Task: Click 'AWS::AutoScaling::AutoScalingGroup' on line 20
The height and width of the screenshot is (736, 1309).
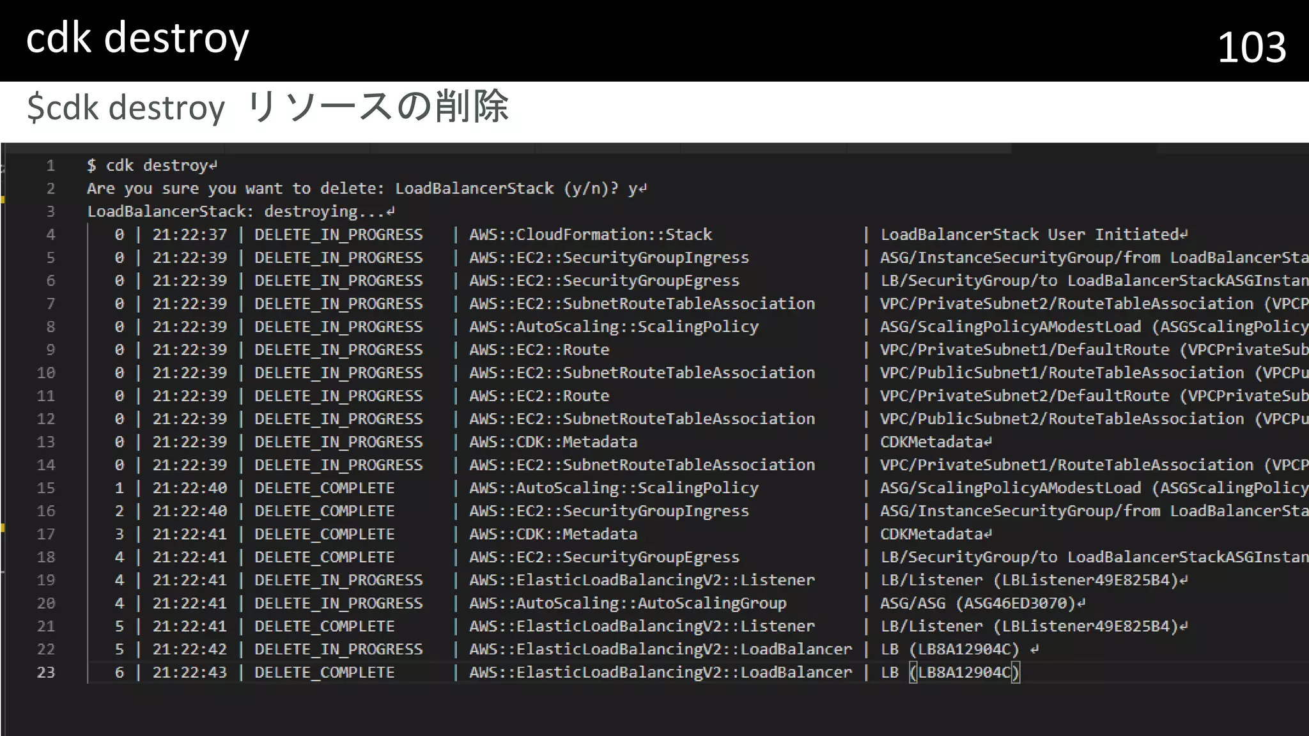Action: click(x=628, y=602)
